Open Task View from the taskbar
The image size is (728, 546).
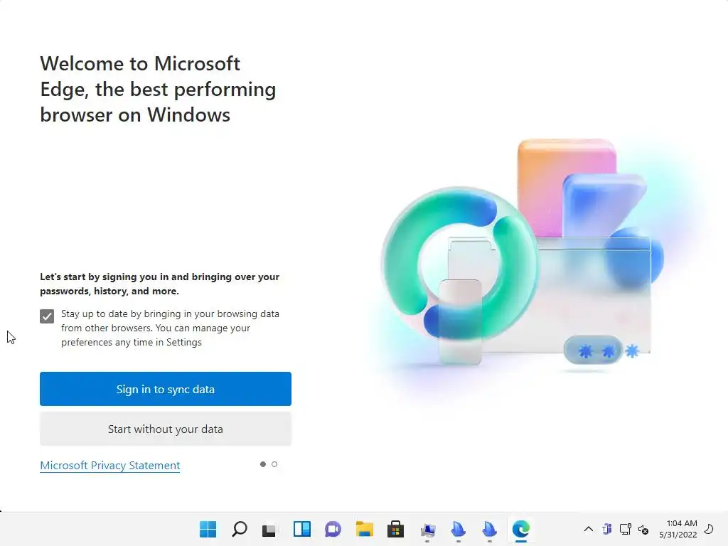point(269,530)
